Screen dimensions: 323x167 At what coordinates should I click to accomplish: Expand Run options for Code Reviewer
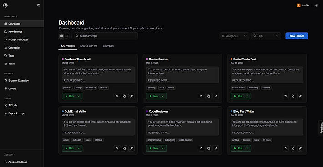point(162,148)
